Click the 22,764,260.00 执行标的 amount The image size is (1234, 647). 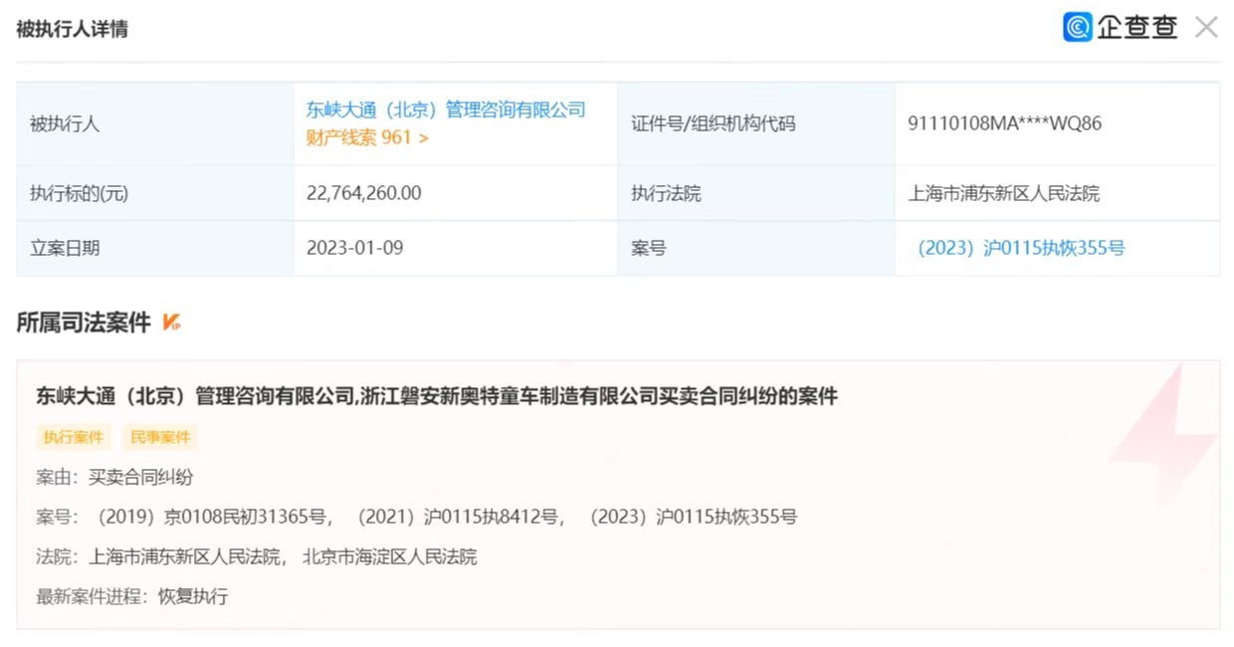coord(363,193)
